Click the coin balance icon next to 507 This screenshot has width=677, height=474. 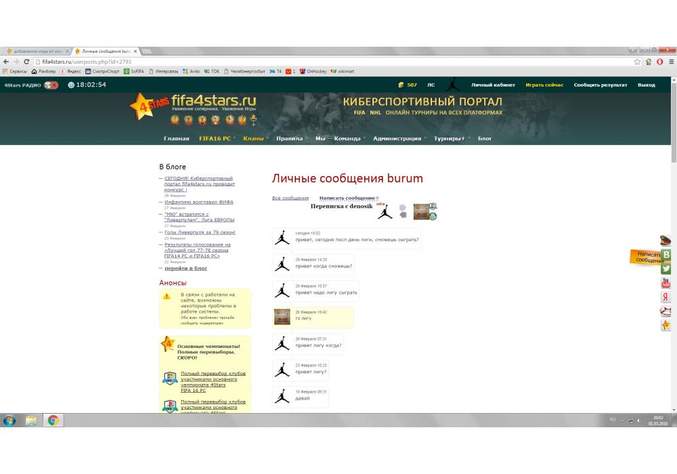click(x=401, y=85)
